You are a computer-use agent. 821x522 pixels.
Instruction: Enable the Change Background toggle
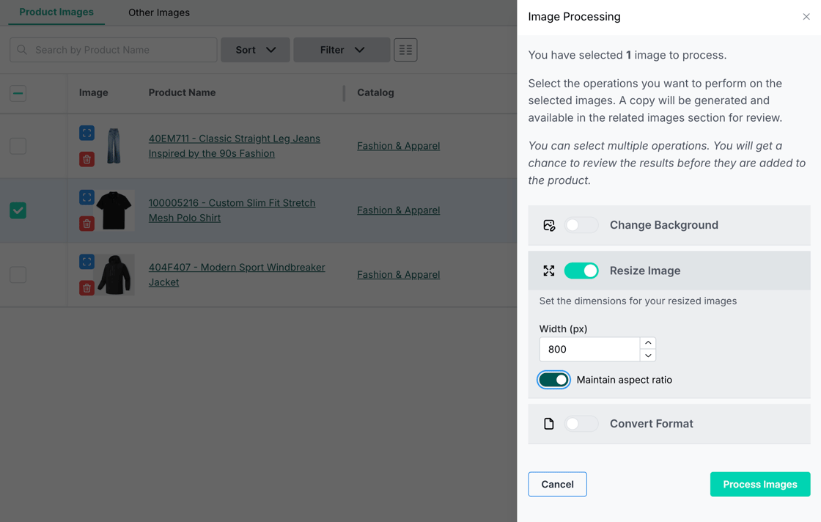coord(581,225)
